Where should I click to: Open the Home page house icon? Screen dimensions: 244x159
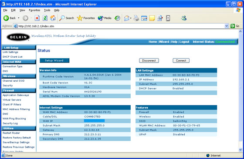pos(53,18)
